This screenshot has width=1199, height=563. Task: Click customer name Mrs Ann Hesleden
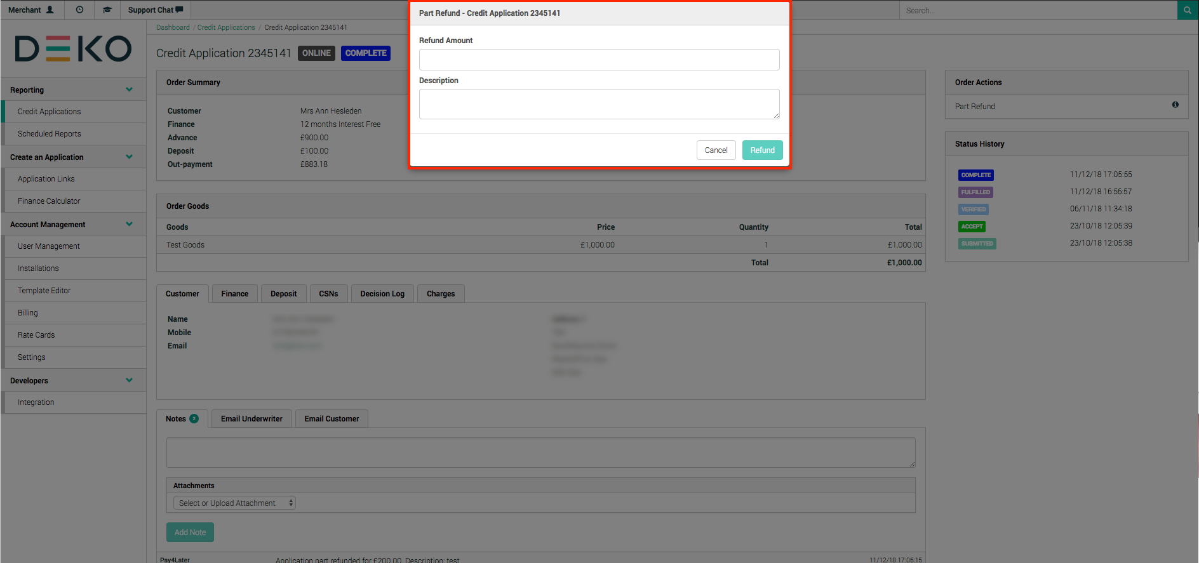(x=331, y=111)
